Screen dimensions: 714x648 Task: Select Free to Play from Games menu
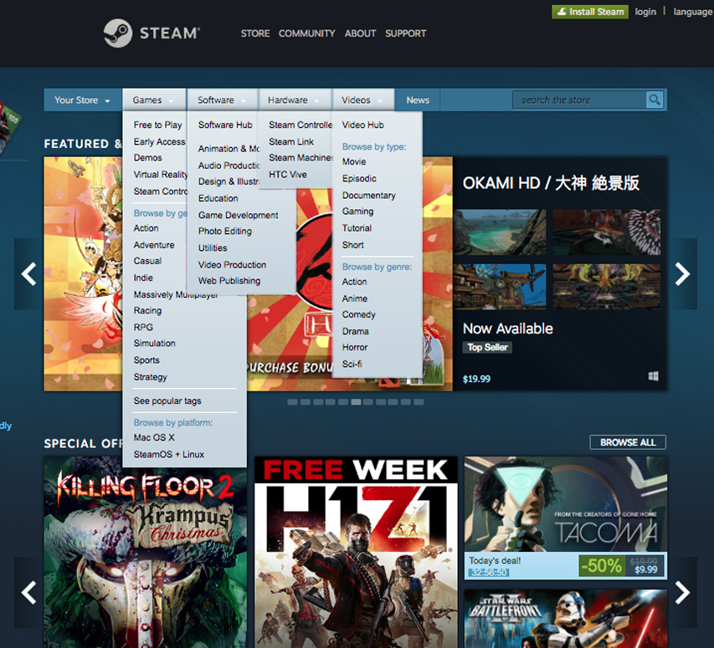point(157,125)
